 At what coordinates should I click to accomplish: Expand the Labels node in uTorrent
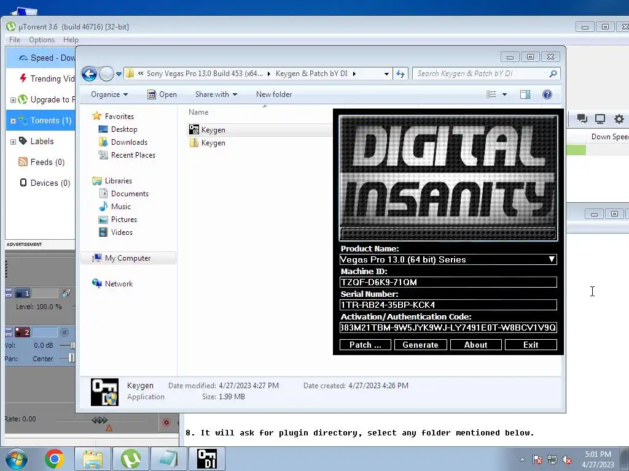click(13, 142)
